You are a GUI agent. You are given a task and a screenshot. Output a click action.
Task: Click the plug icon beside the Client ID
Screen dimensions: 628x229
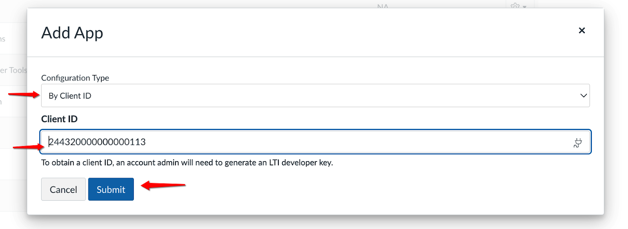tap(577, 142)
